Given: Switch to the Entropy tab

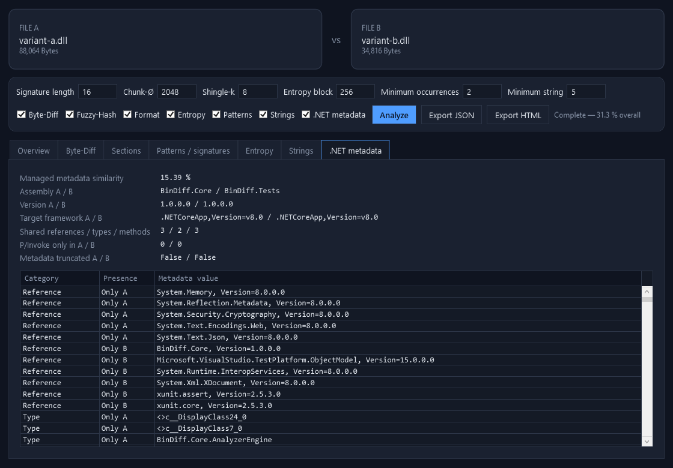Looking at the screenshot, I should (x=259, y=151).
